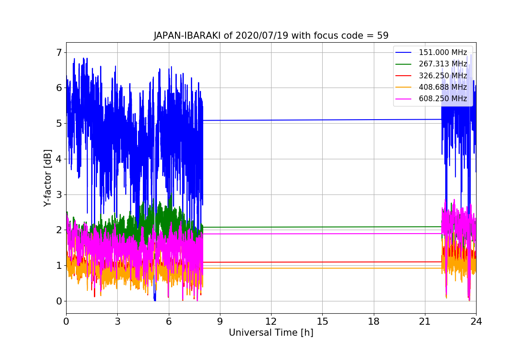Click the Y-factor [dB] axis label

pyautogui.click(x=48, y=178)
